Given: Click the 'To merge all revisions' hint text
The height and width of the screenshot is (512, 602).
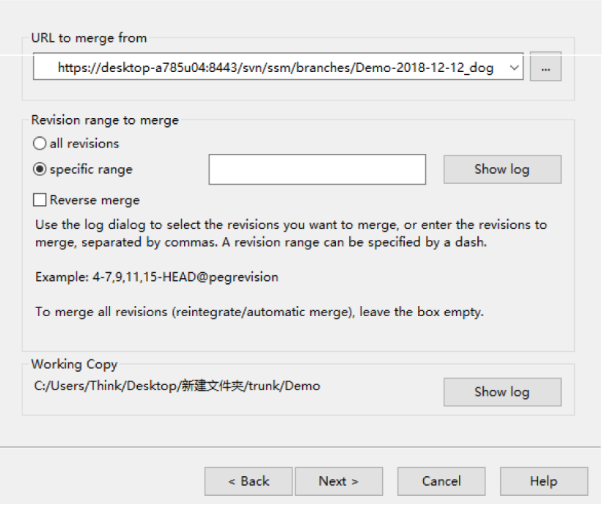Looking at the screenshot, I should (x=260, y=312).
